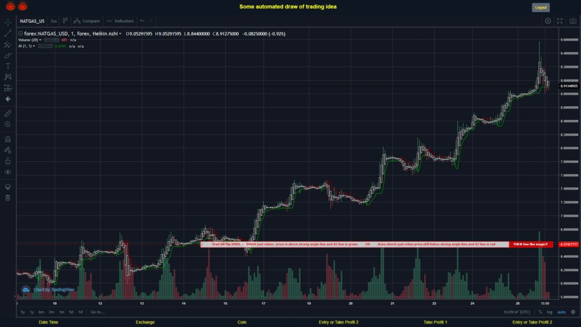Set range to 3m

point(52,312)
